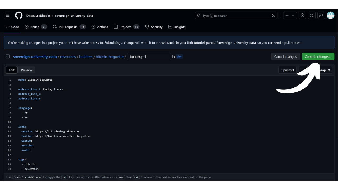The image size is (338, 190).
Task: Open the notifications inbox icon
Action: (x=321, y=16)
